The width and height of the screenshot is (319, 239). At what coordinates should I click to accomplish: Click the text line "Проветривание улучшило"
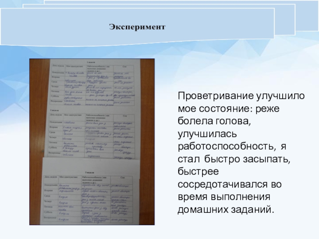coord(241,96)
